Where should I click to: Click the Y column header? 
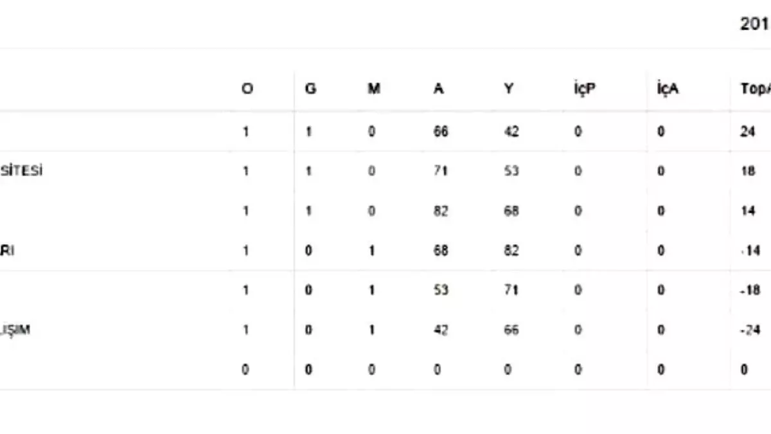[x=509, y=90]
